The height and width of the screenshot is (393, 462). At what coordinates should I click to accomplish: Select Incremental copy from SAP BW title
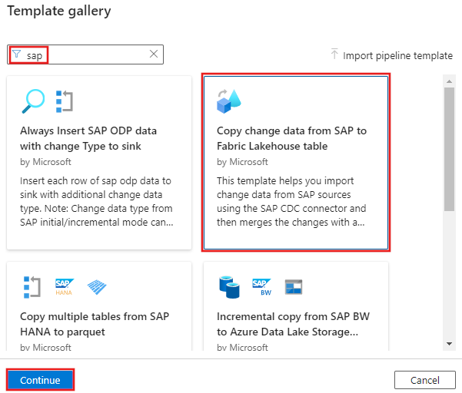293,324
